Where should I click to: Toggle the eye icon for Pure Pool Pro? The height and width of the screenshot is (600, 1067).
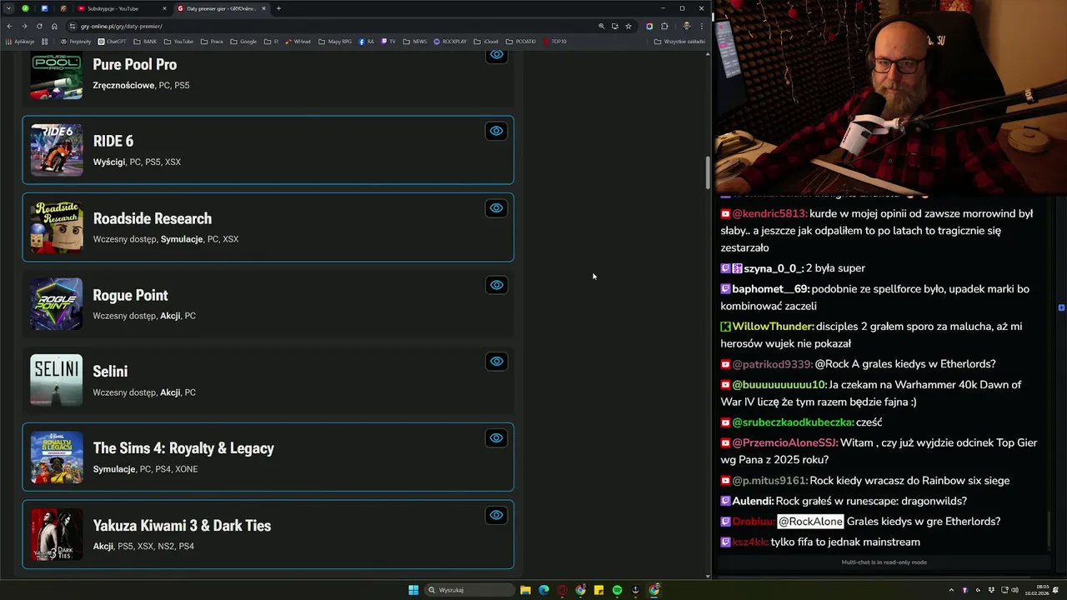(x=496, y=55)
